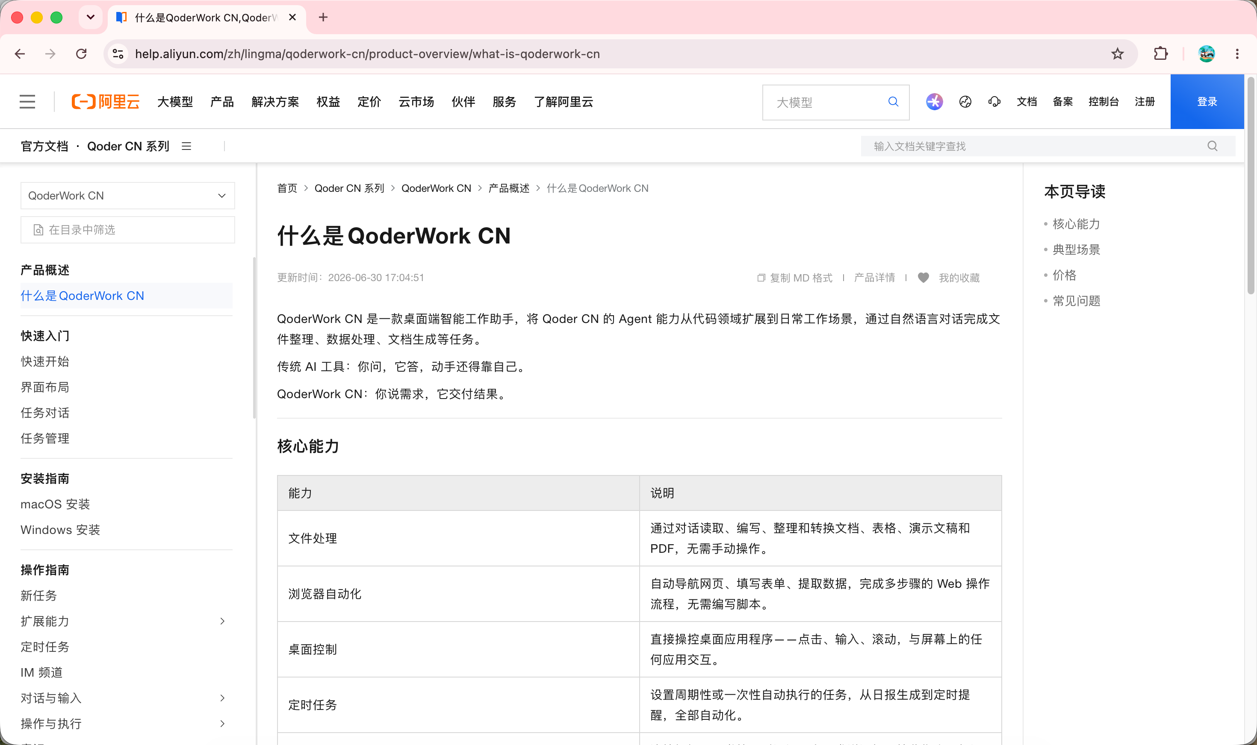Jump to 核心能力 in 本页导读
This screenshot has height=745, width=1257.
pos(1076,224)
